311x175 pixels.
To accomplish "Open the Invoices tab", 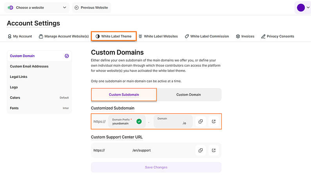I will [x=245, y=36].
